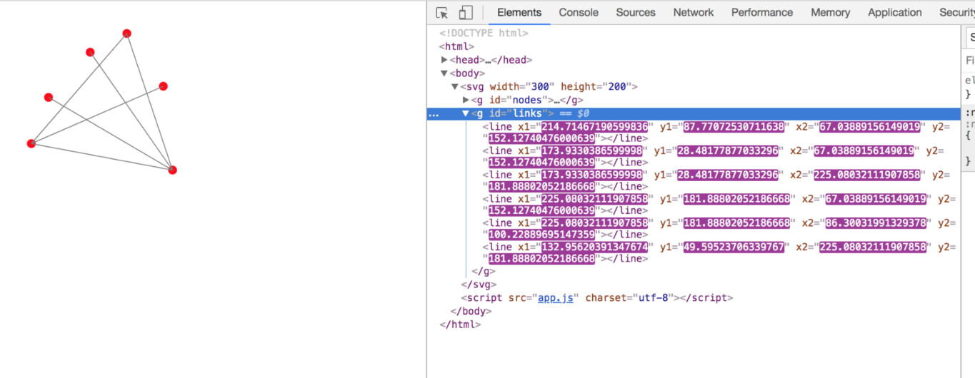The image size is (975, 378).
Task: Collapse the g id="links" element
Action: pos(466,114)
